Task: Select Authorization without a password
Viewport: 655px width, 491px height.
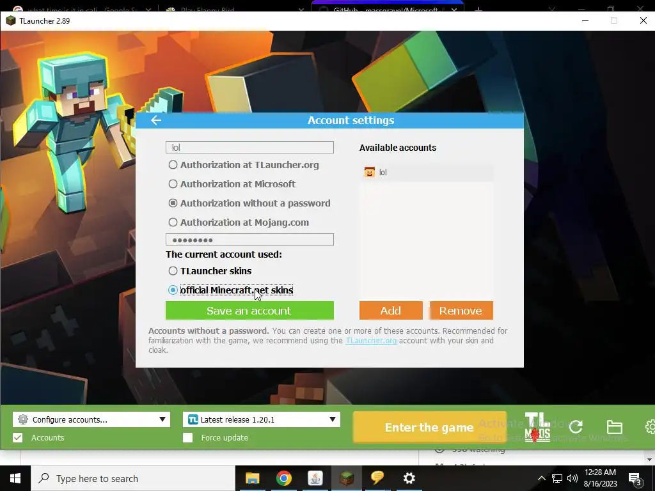Action: point(249,203)
